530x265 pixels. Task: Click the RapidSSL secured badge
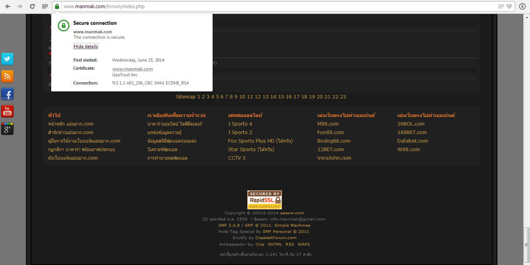tap(264, 200)
